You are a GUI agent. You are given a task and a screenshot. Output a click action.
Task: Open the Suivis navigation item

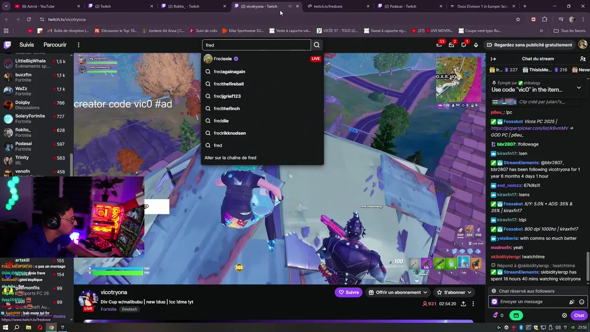(27, 45)
